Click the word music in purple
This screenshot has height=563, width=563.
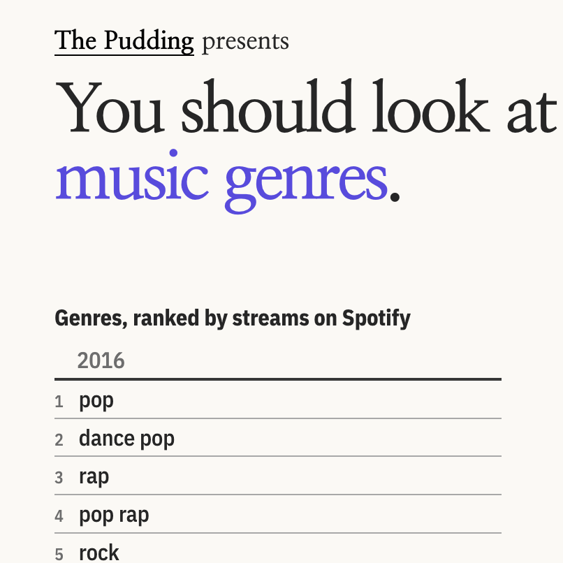(132, 176)
